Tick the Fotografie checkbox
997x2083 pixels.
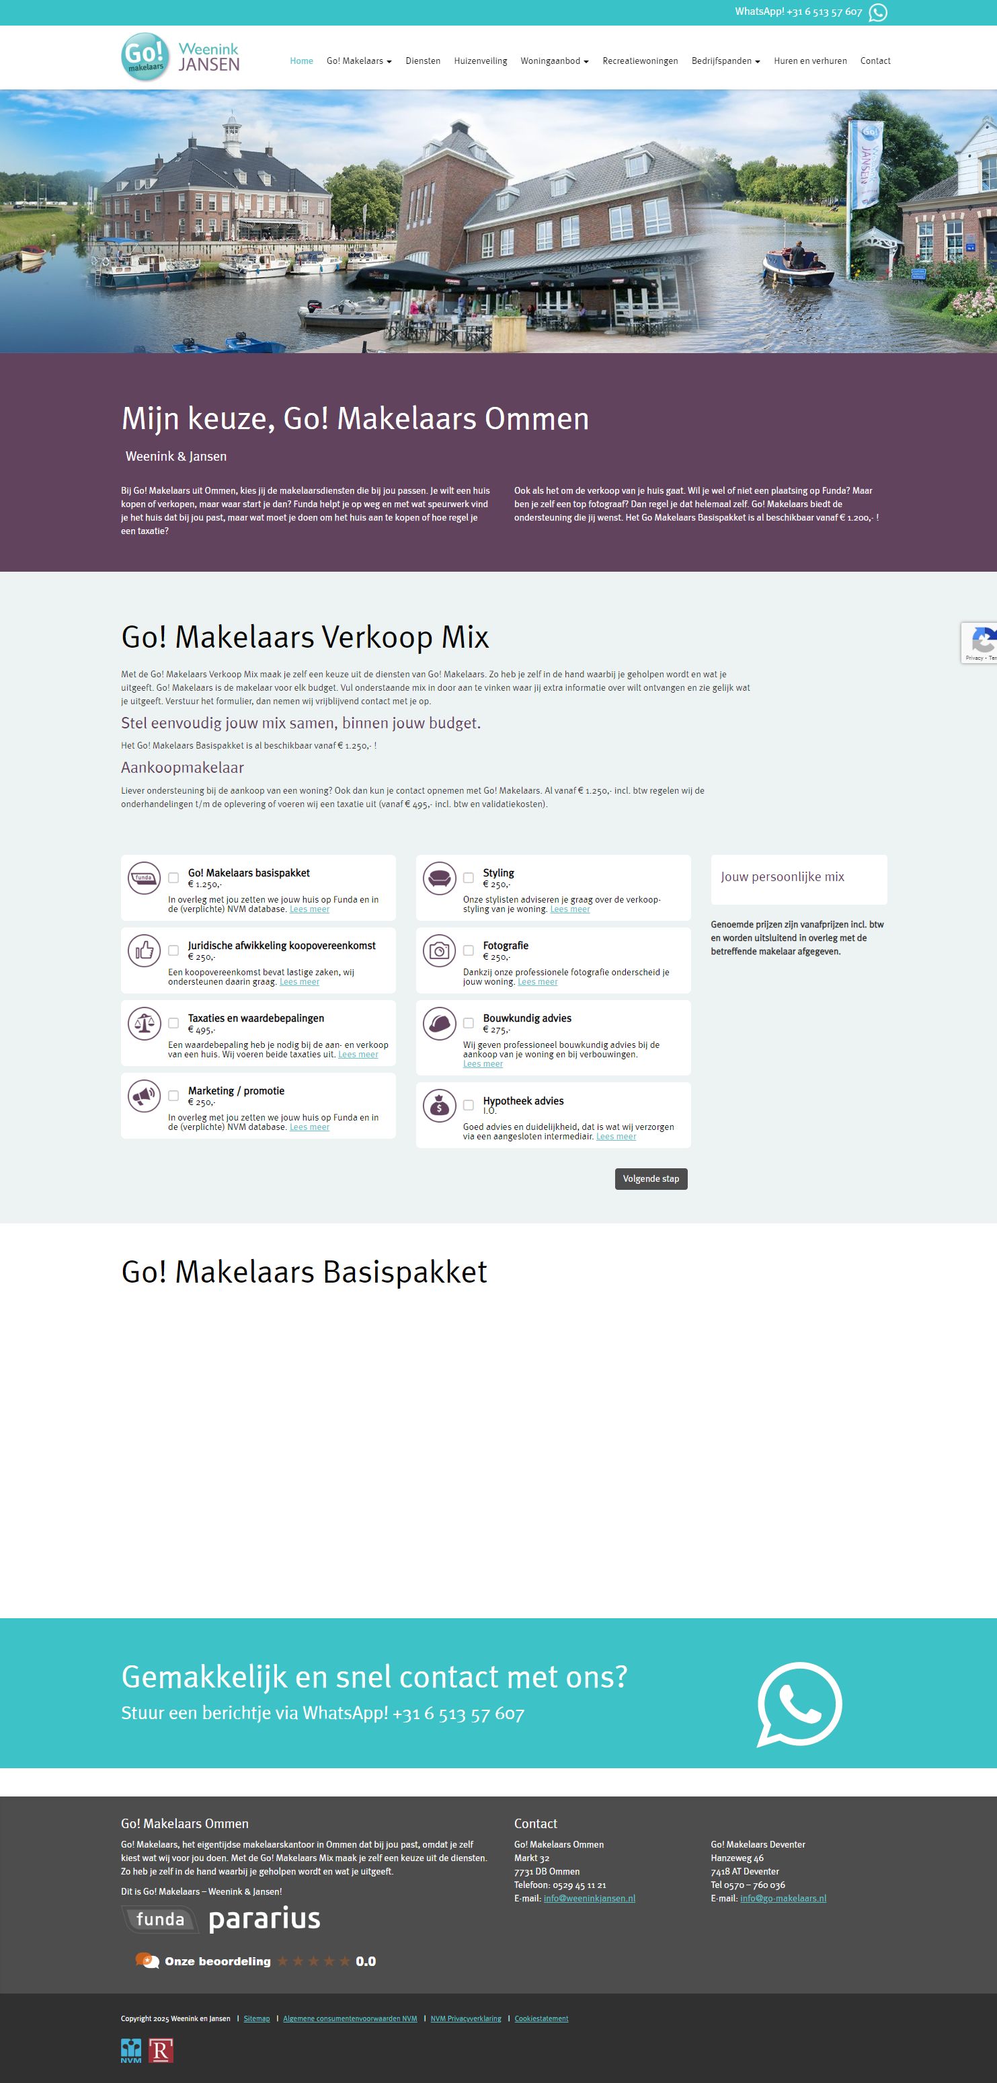coord(469,951)
